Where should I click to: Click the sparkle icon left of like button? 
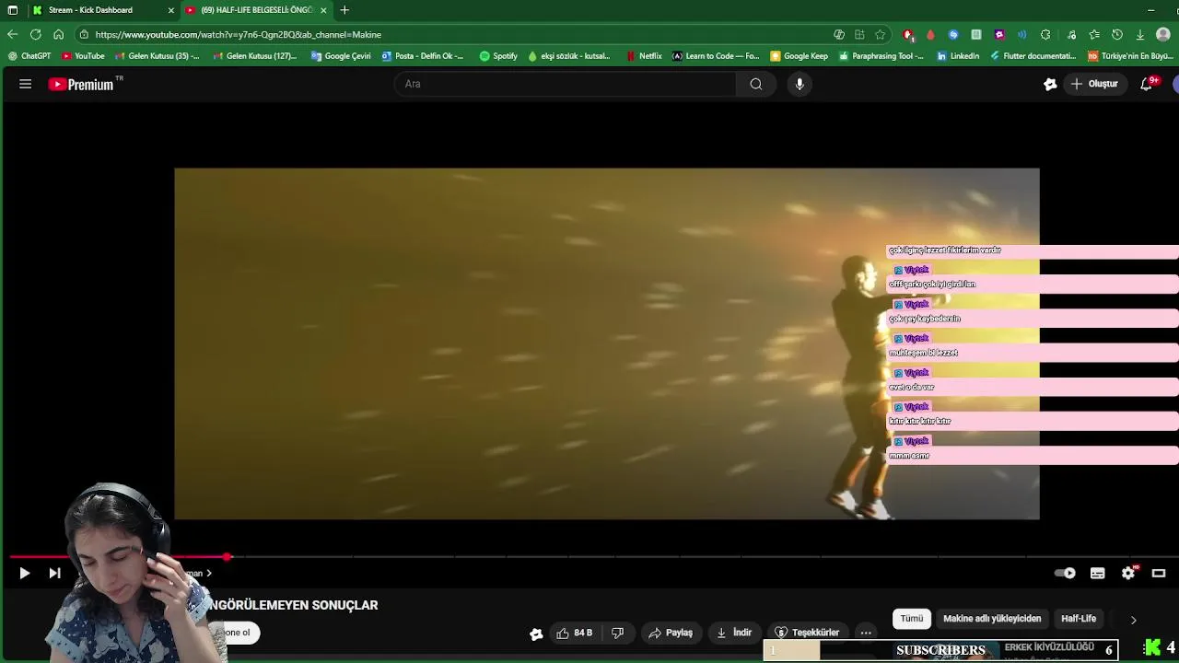[x=536, y=634]
